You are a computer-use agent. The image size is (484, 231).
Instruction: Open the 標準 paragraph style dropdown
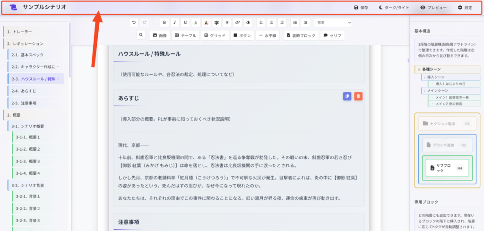click(333, 22)
